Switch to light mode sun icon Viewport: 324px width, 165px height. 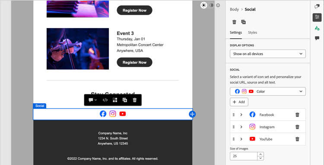204,5
